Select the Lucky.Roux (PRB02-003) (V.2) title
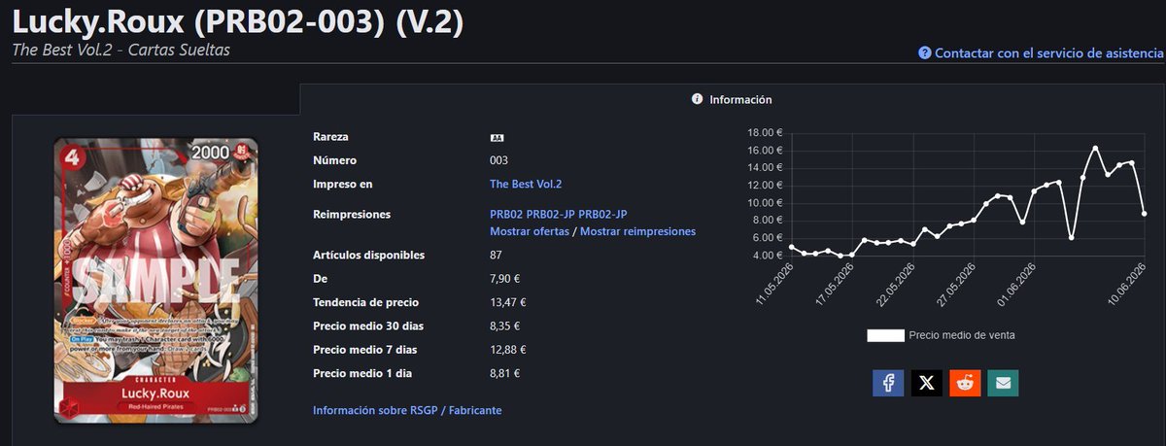This screenshot has height=446, width=1166. pyautogui.click(x=237, y=21)
